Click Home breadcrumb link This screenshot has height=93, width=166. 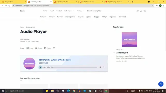click(x=22, y=27)
